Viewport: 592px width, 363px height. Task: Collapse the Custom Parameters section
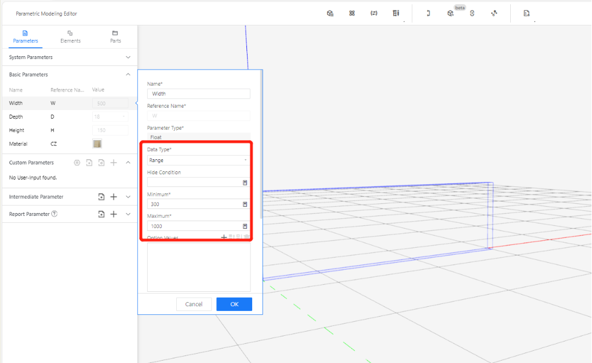point(128,163)
